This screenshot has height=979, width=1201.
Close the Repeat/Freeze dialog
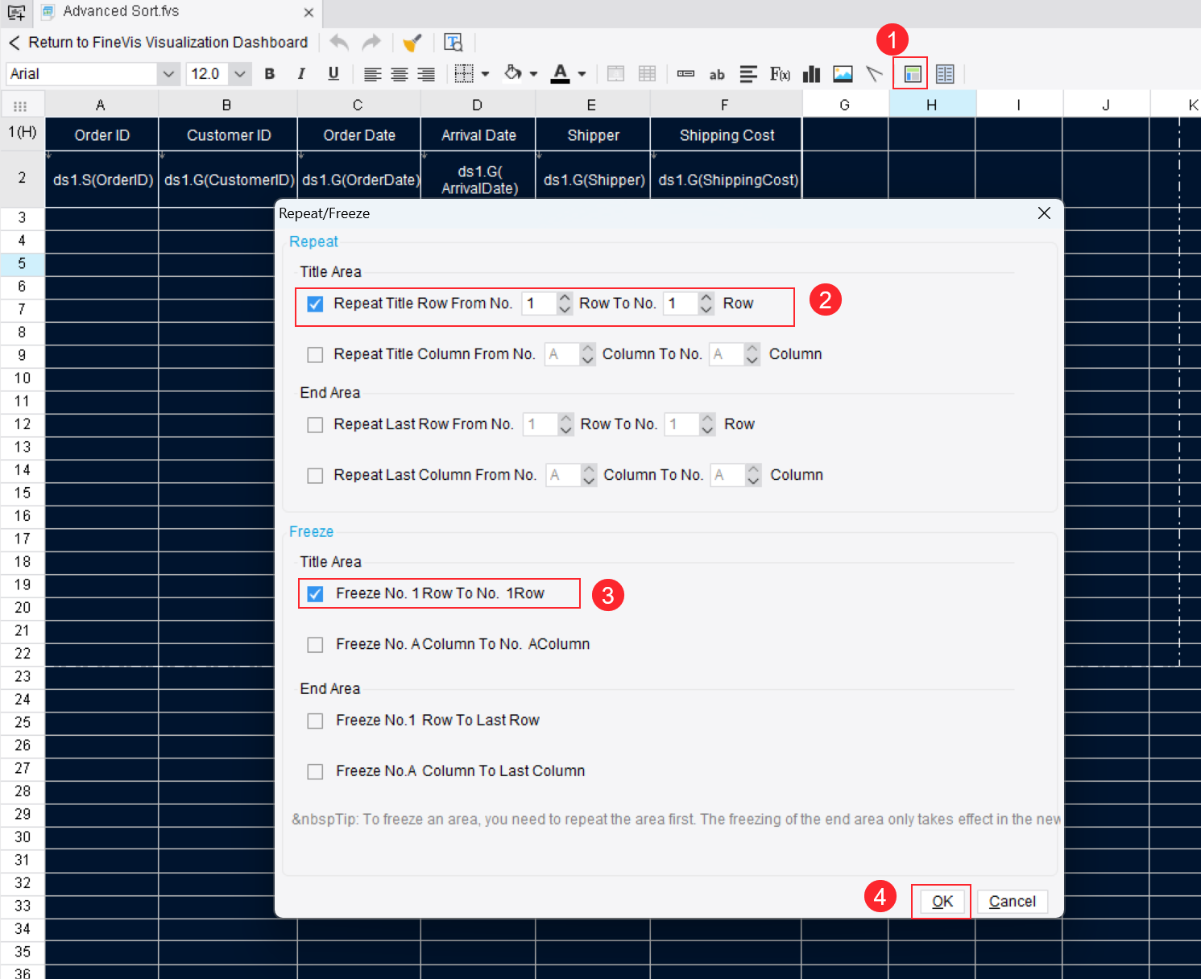(x=1044, y=213)
